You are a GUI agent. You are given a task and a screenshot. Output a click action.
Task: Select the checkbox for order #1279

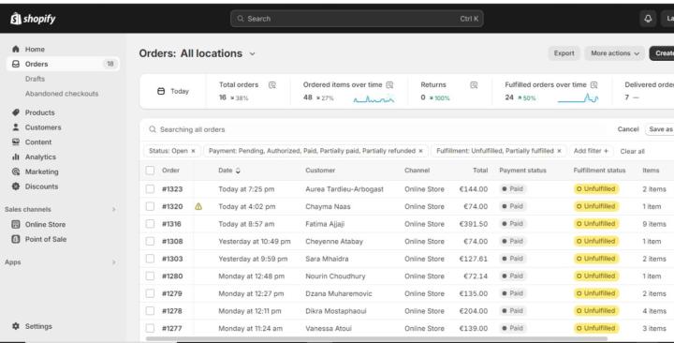[150, 293]
